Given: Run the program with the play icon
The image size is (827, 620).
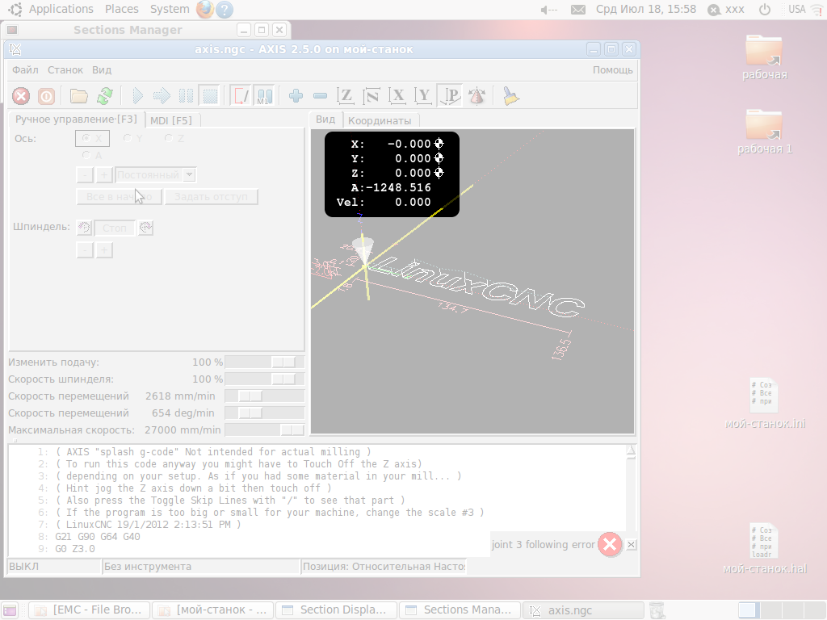Looking at the screenshot, I should (137, 96).
